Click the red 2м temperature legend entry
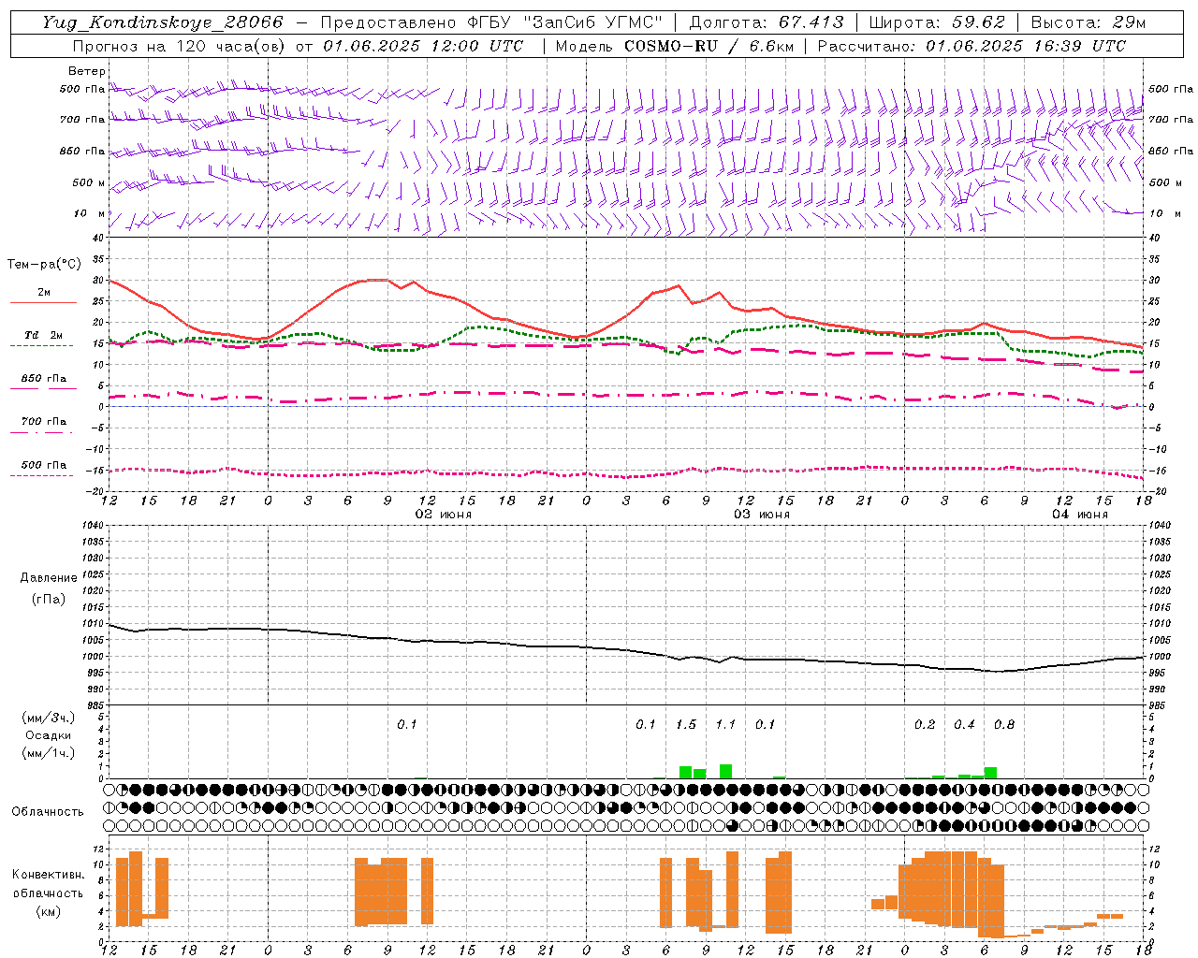Viewport: 1198px width, 958px height. 44,296
